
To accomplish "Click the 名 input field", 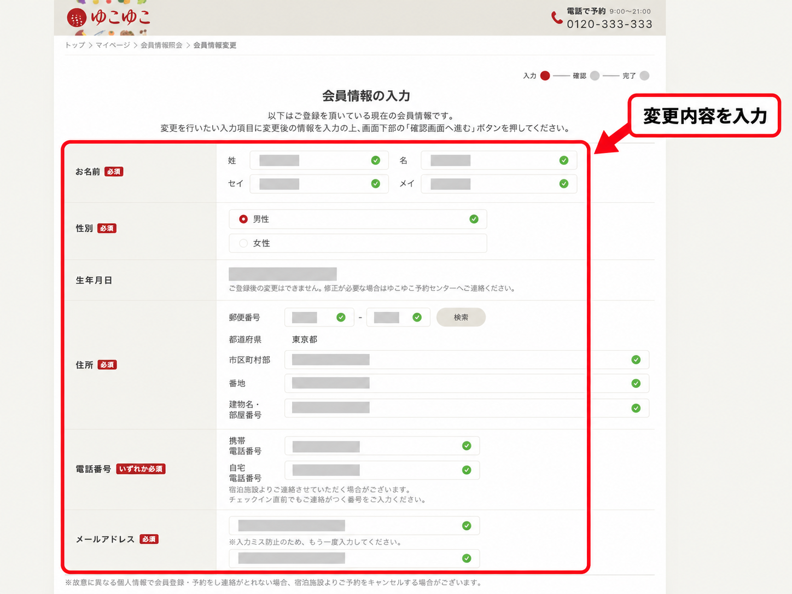I will coord(499,160).
